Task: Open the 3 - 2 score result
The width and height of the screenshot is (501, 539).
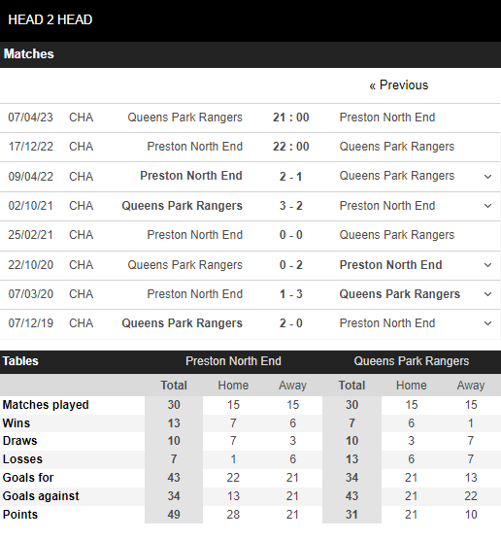Action: [x=290, y=206]
